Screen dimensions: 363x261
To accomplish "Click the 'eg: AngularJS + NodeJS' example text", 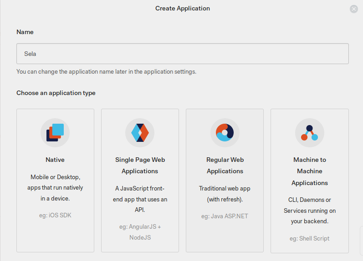I will 140,232.
